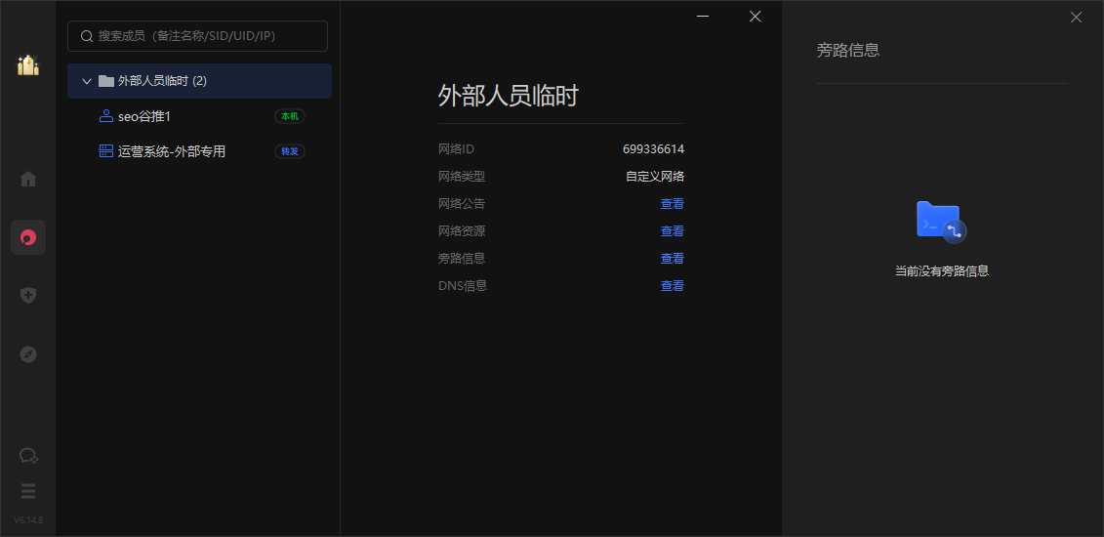Screen dimensions: 1104x537
Task: Click the 外部人员临时 heading
Action: click(x=508, y=96)
